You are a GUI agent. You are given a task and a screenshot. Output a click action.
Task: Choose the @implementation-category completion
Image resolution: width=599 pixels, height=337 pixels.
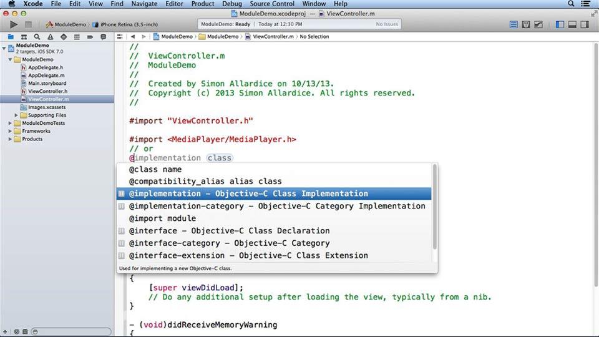274,206
